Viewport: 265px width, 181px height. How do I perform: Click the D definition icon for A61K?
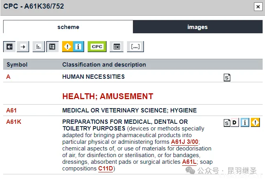point(235,123)
